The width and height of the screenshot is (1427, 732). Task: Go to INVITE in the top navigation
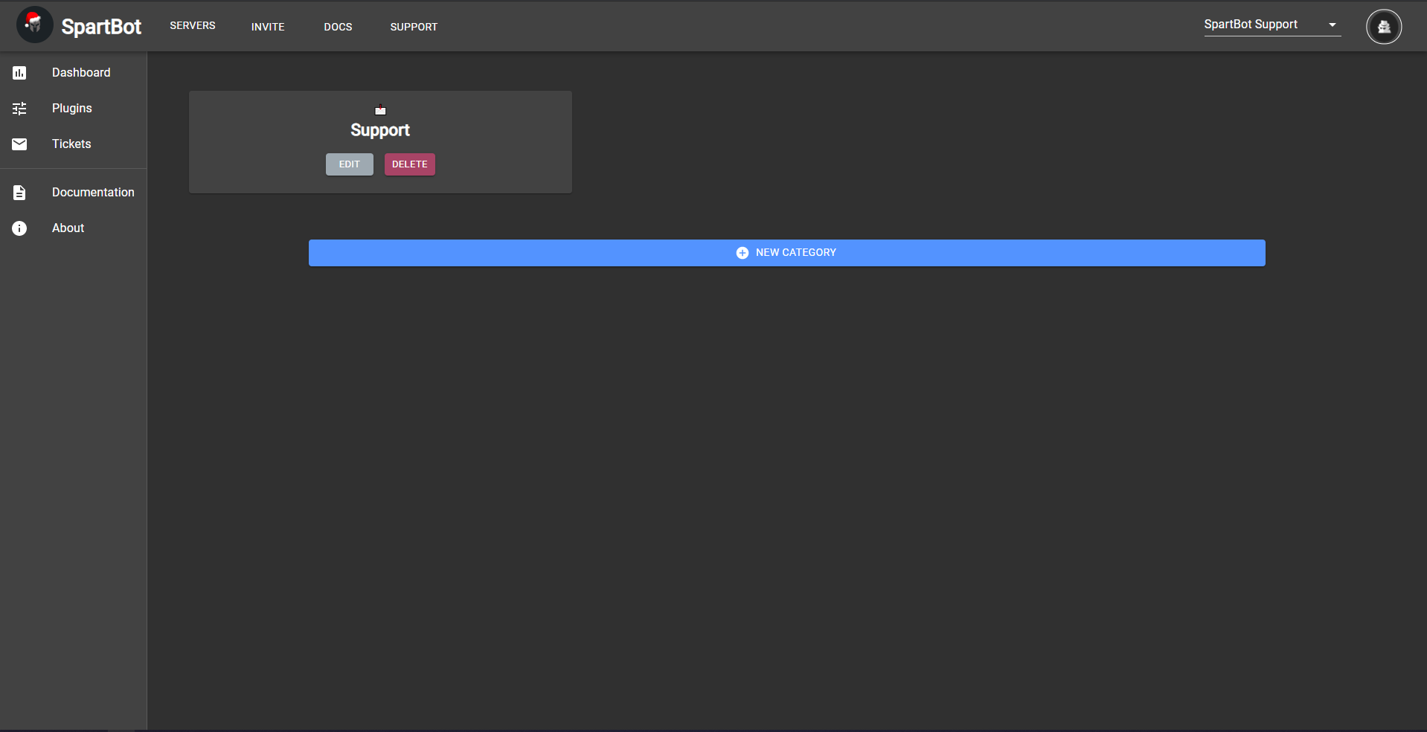tap(268, 27)
